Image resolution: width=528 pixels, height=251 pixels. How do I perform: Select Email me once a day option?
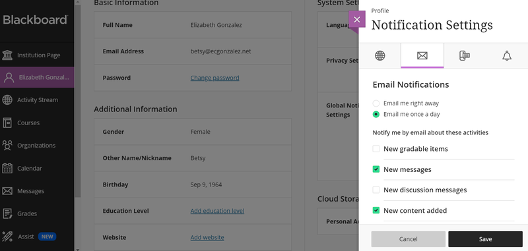[x=376, y=114]
